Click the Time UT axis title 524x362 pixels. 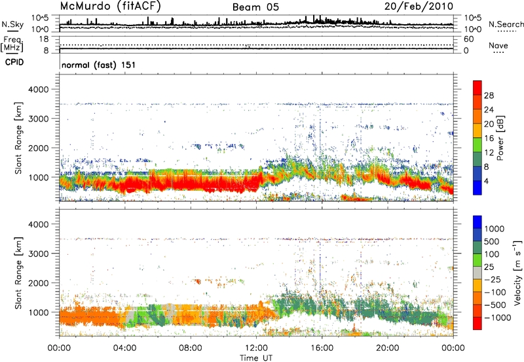pyautogui.click(x=256, y=358)
